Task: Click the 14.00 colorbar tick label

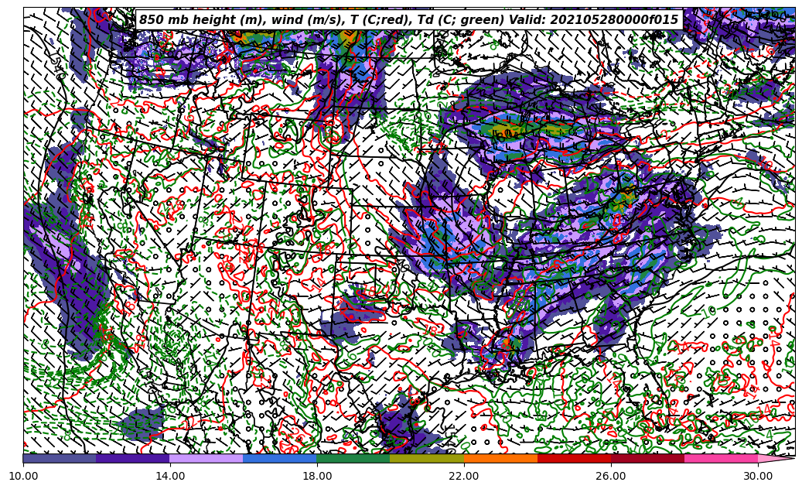Action: (x=170, y=477)
